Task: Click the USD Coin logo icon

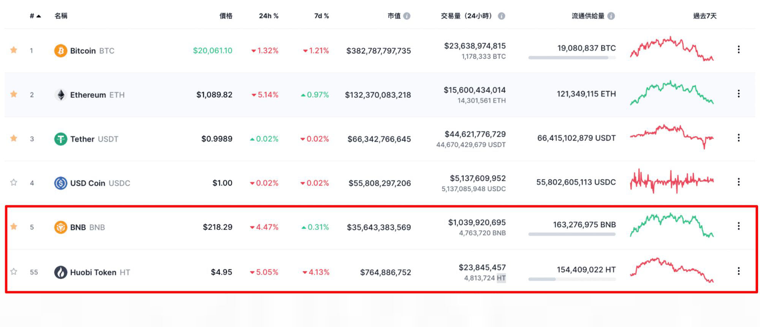Action: tap(60, 183)
